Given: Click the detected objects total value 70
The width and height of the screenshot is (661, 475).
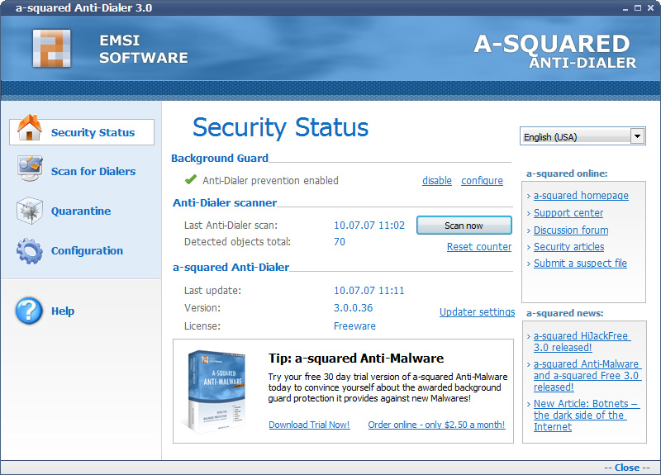Looking at the screenshot, I should [340, 242].
